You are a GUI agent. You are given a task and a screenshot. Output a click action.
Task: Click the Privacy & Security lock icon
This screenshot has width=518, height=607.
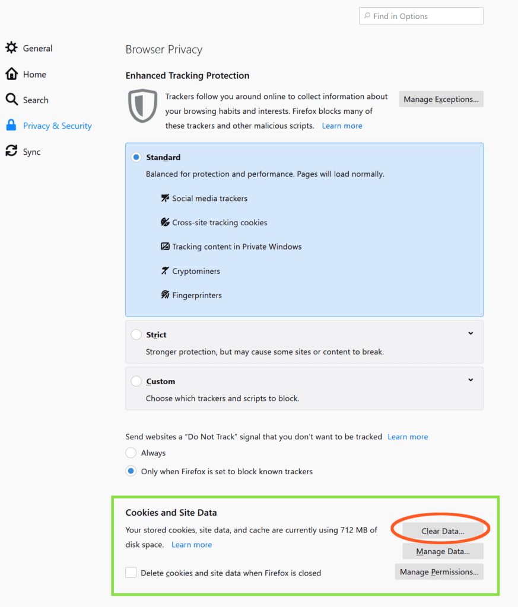(x=11, y=126)
